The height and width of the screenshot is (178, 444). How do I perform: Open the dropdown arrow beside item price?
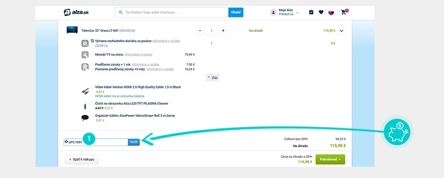click(341, 31)
